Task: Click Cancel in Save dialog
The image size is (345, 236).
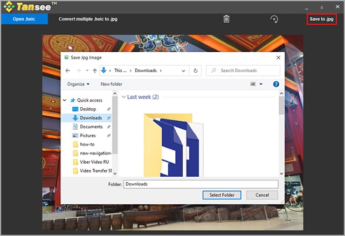Action: pyautogui.click(x=262, y=195)
